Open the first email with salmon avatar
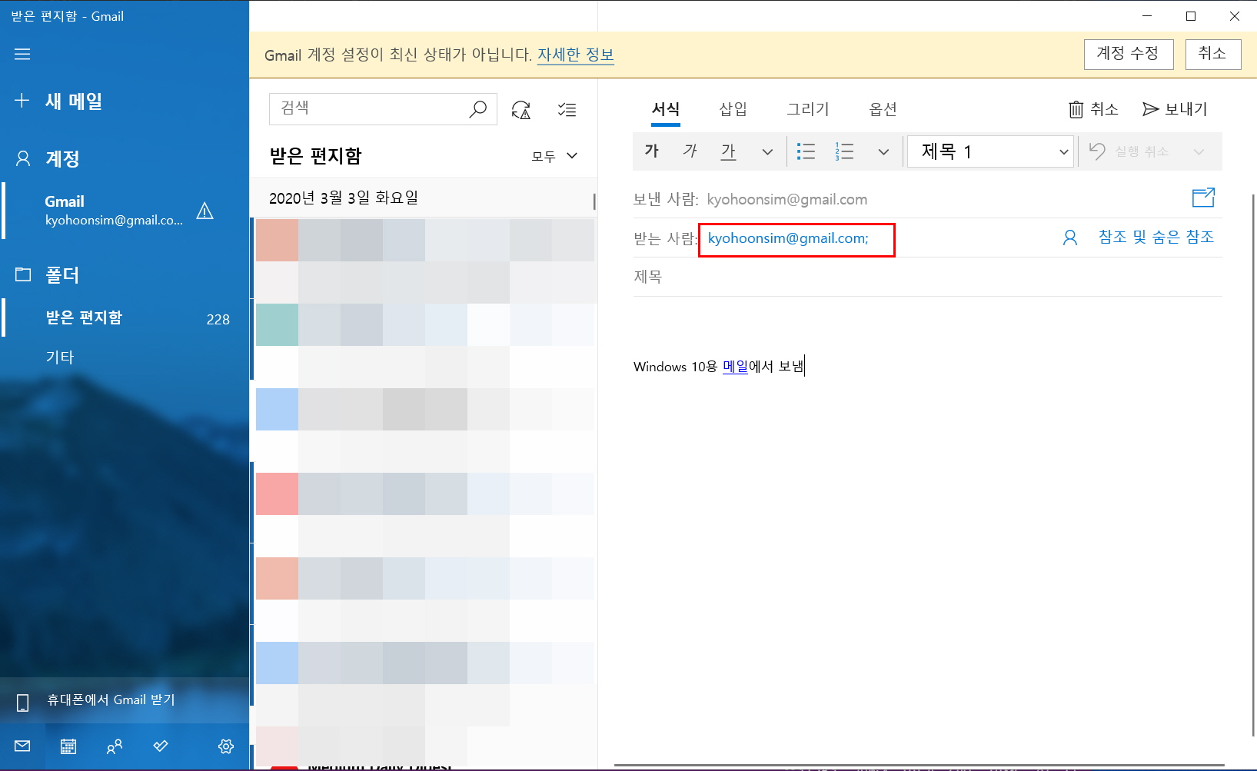This screenshot has height=771, width=1257. tap(425, 261)
